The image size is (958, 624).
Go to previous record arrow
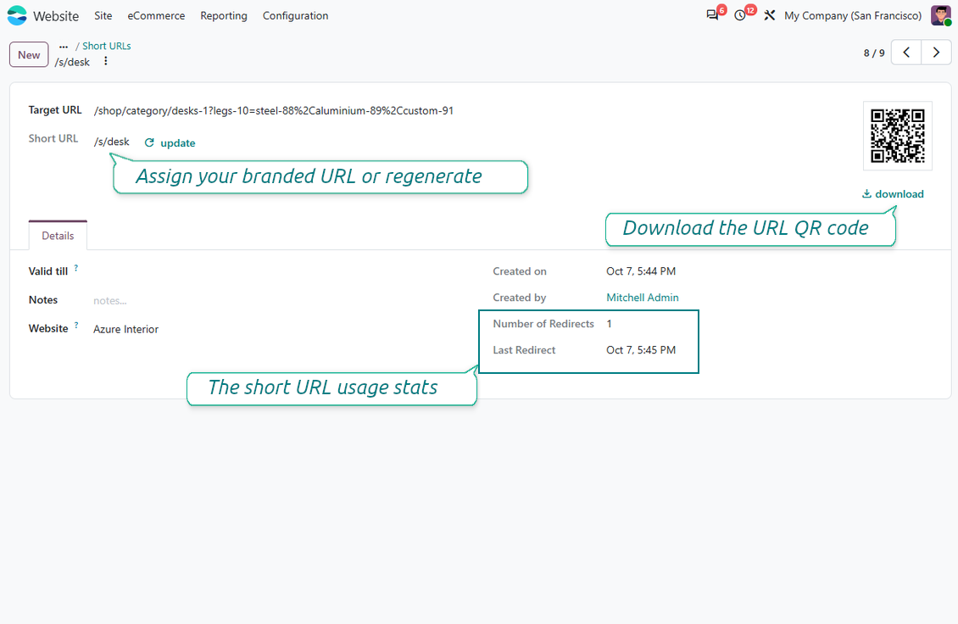(906, 53)
